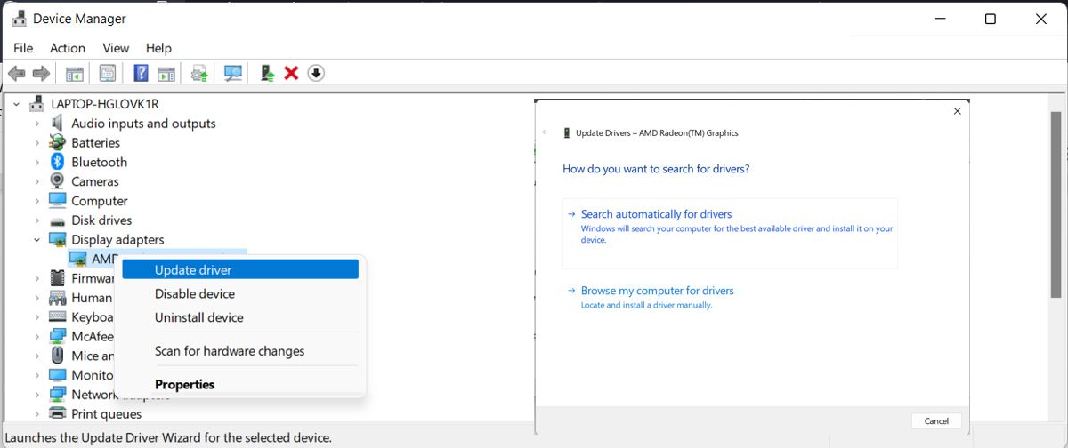Expand the Audio inputs and outputs node
The image size is (1068, 448).
(36, 124)
